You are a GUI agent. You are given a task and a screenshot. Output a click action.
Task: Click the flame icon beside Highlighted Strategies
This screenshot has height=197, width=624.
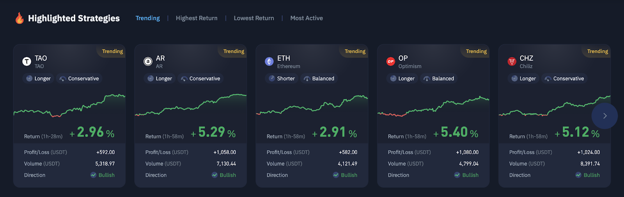click(x=19, y=18)
